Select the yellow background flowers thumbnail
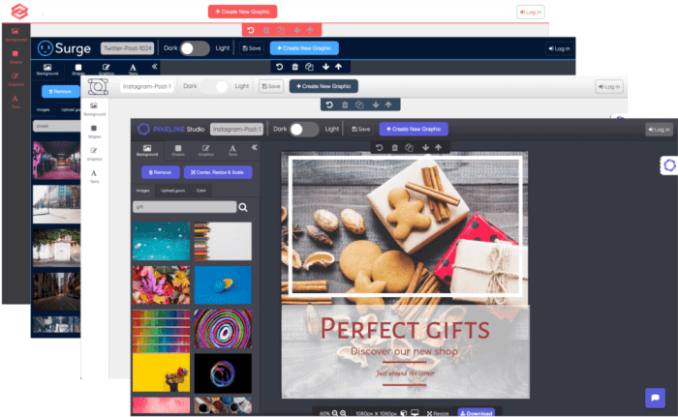This screenshot has height=417, width=678. click(161, 372)
